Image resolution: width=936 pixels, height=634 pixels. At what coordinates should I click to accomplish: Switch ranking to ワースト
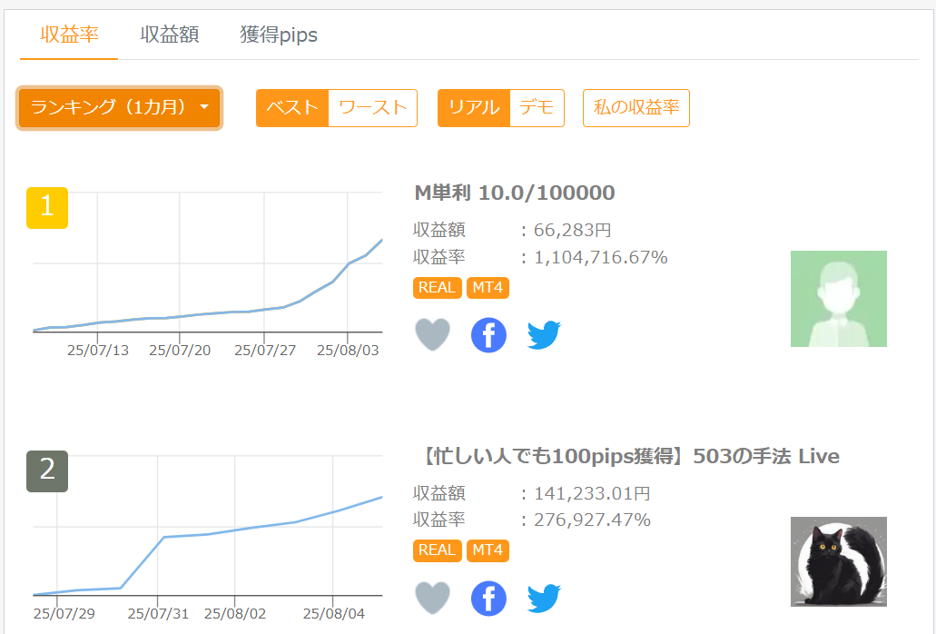coord(372,108)
